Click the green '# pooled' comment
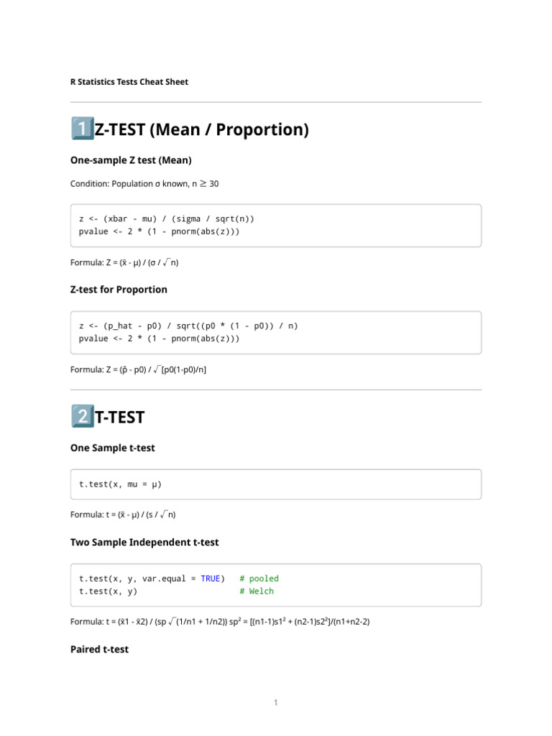 click(259, 579)
